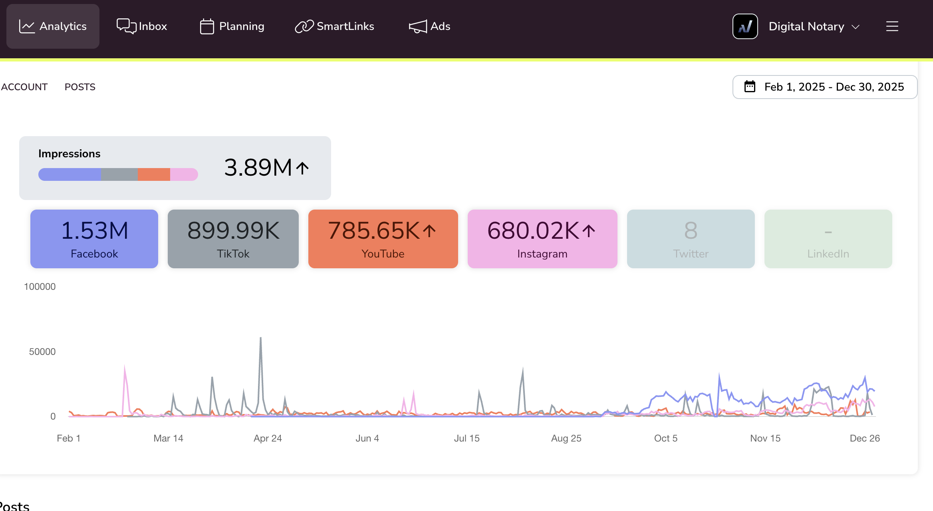Open the Analytics section
Screen dimensions: 933x511
point(53,26)
